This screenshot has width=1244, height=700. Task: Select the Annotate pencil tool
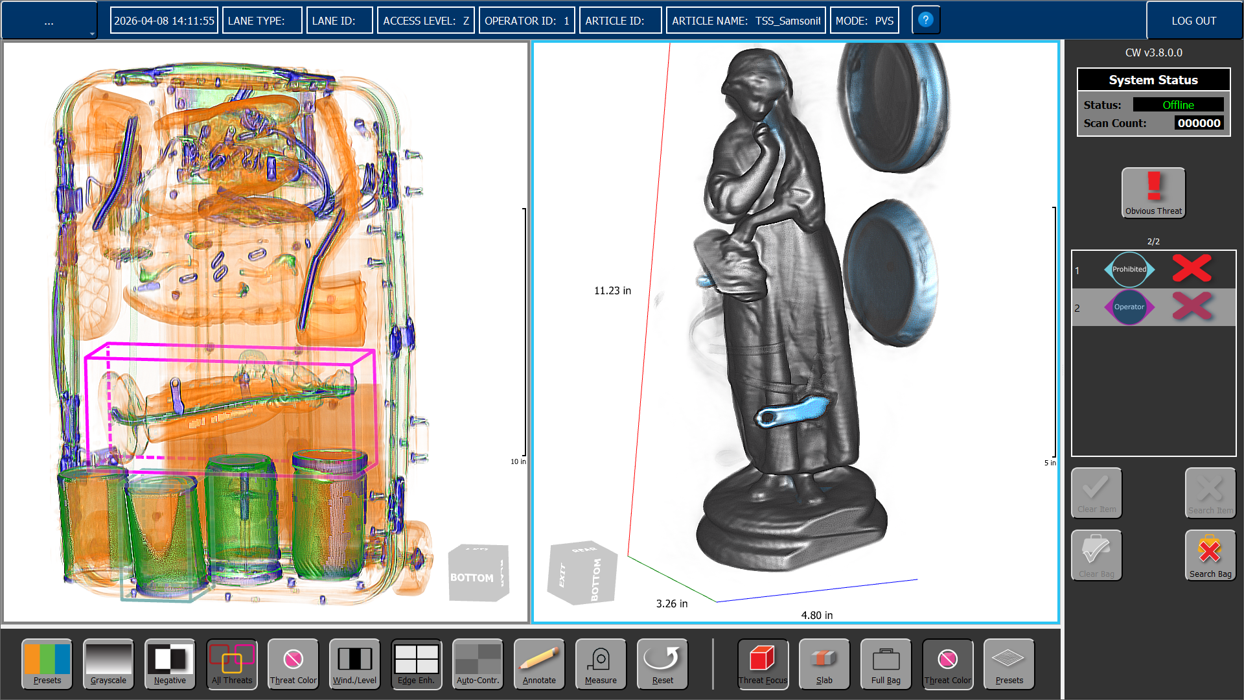pyautogui.click(x=539, y=663)
